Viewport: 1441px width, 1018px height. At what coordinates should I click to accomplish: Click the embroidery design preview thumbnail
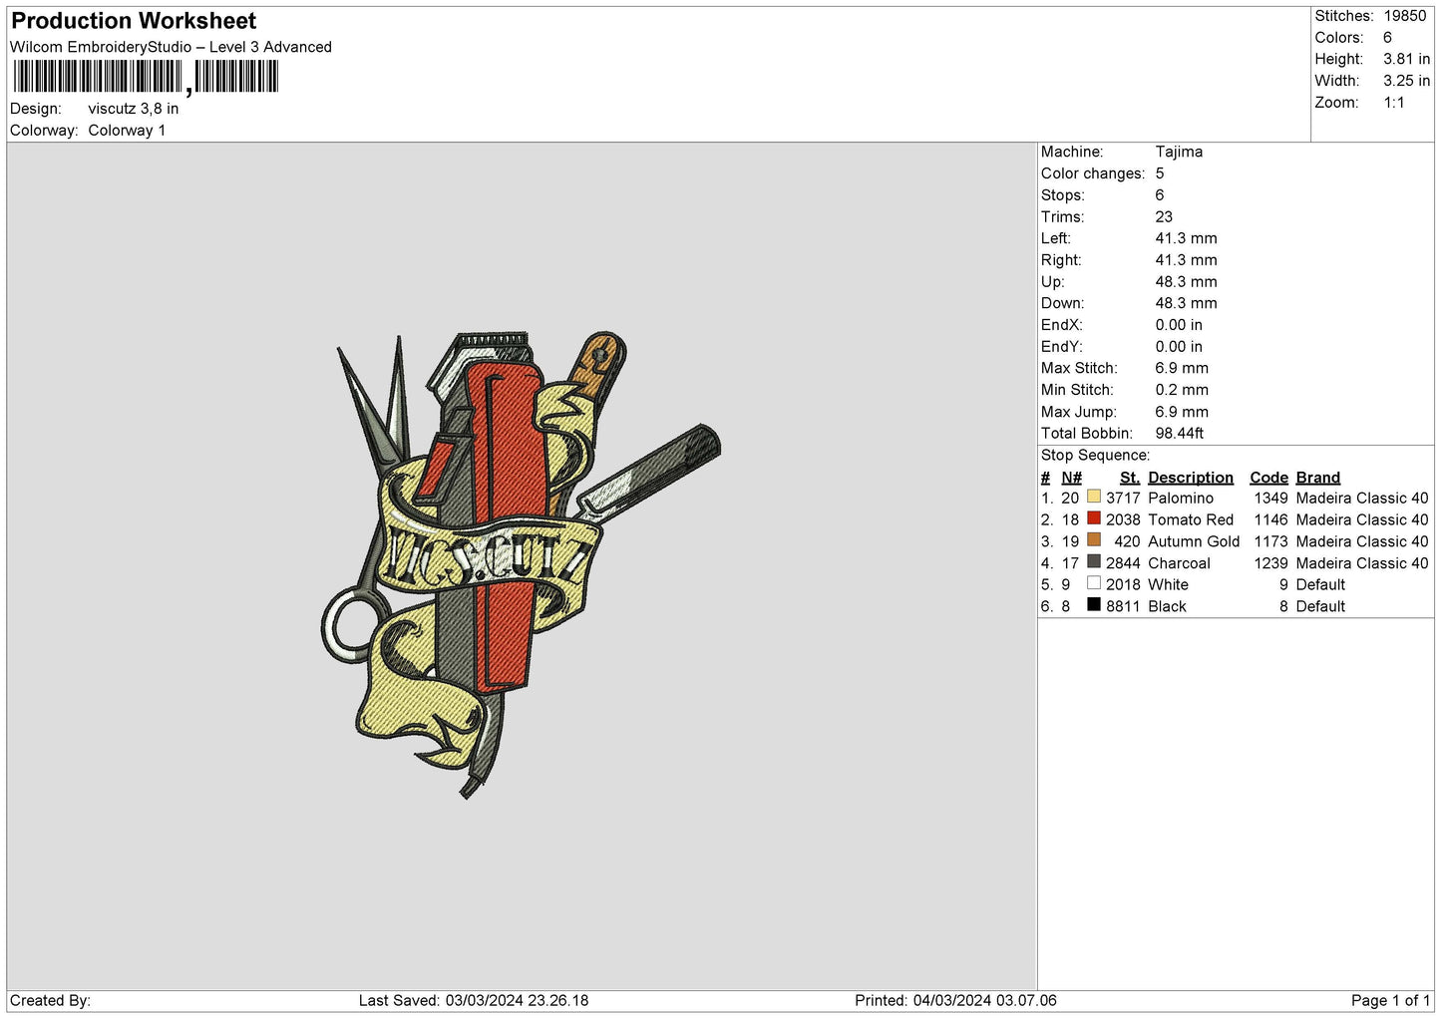click(x=520, y=565)
